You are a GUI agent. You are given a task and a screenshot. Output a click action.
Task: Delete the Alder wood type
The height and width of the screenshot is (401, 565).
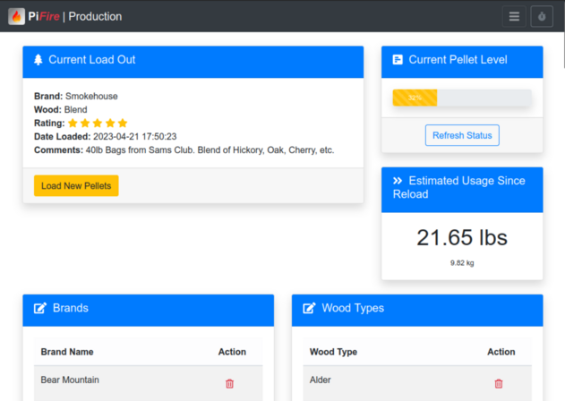tap(499, 383)
